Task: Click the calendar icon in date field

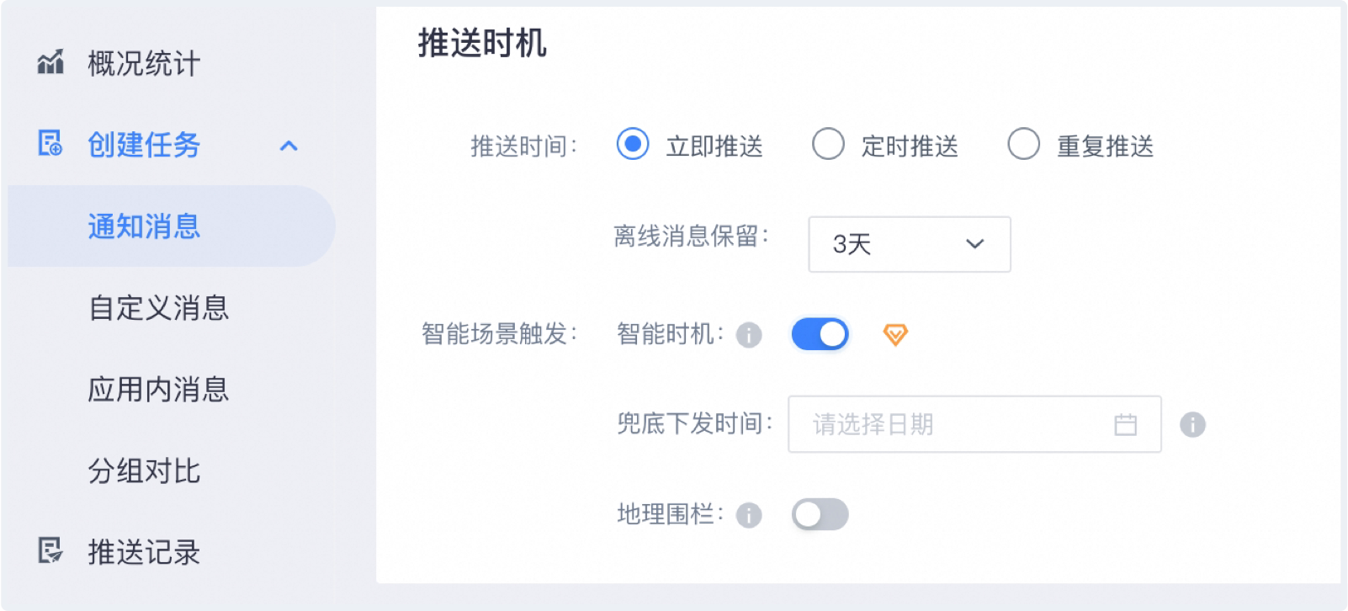Action: (x=1125, y=425)
